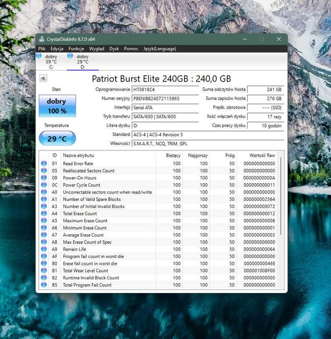Click status orb for Number of Valid Spare Blocks
The width and height of the screenshot is (331, 339).
[x=44, y=199]
